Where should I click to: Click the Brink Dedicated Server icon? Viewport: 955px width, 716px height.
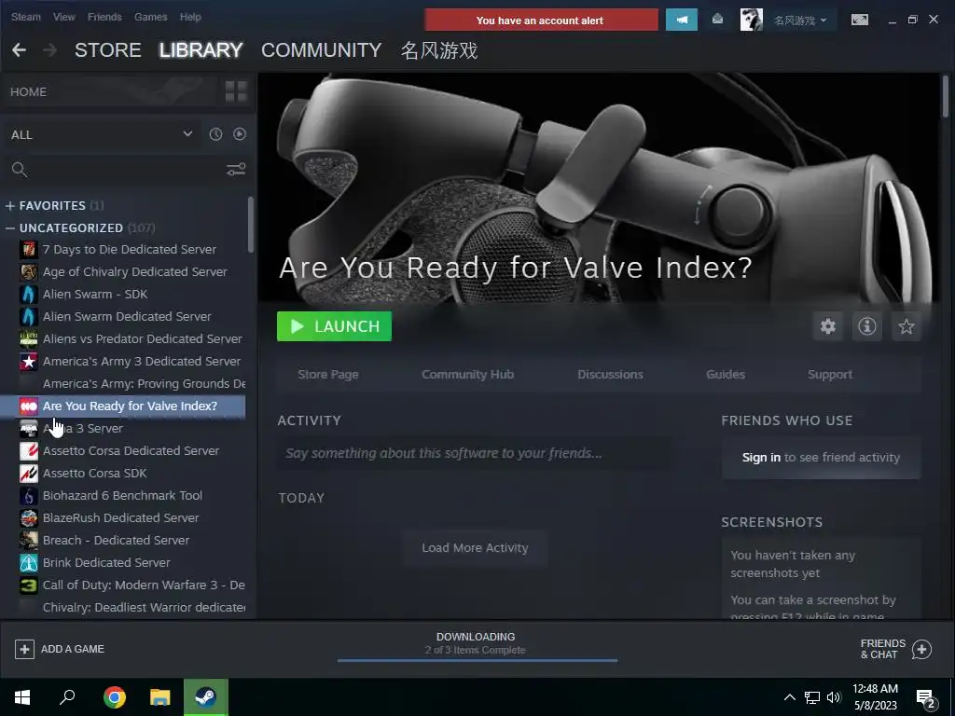tap(29, 562)
